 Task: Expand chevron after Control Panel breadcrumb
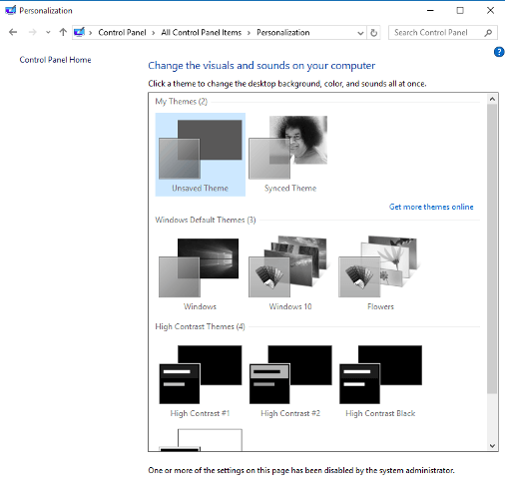click(154, 33)
